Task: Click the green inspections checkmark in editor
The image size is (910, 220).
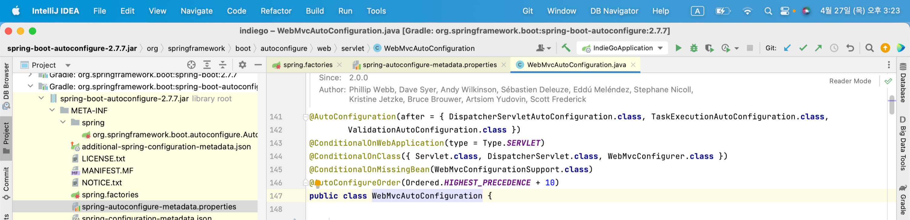Action: pos(888,81)
